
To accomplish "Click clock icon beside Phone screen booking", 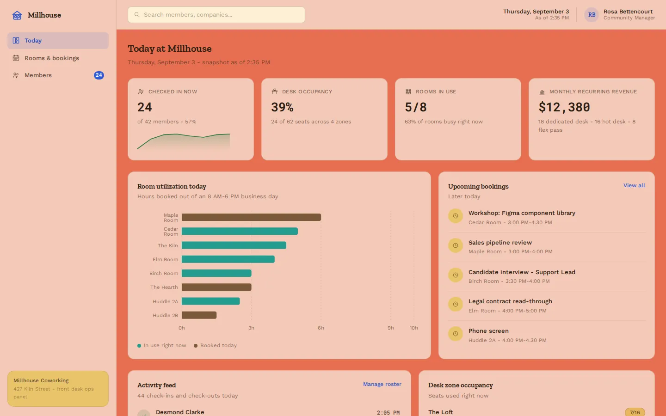I will coord(456,334).
